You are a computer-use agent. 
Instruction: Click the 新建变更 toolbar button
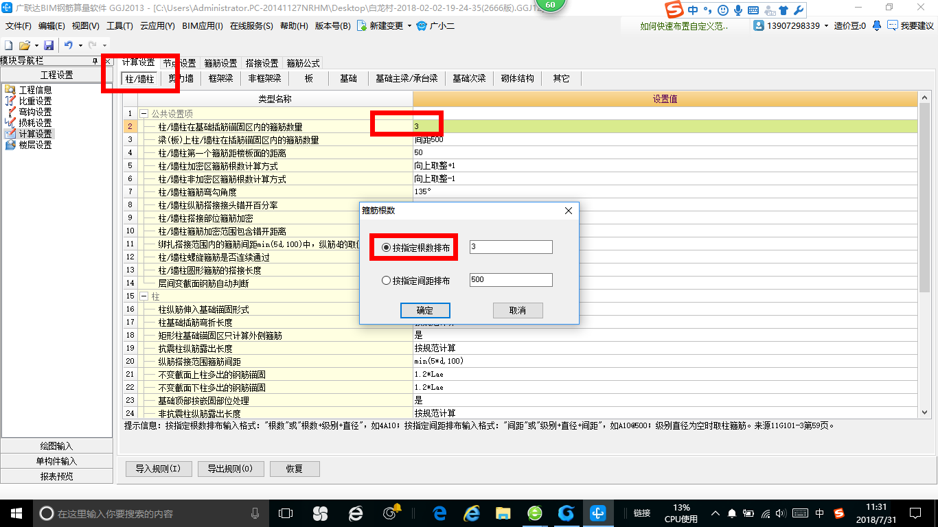click(x=380, y=26)
